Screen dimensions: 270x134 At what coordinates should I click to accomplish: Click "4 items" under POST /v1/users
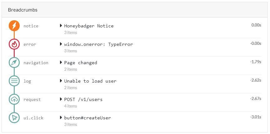(x=71, y=106)
